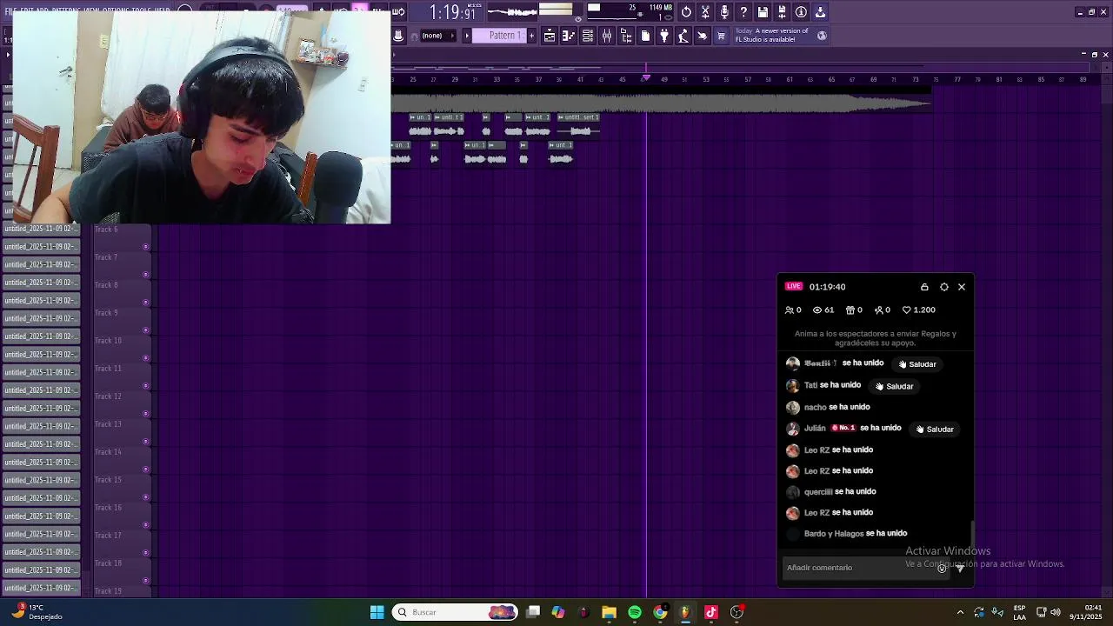1113x626 pixels.
Task: Click Saludar button next to Tati
Action: coord(894,386)
